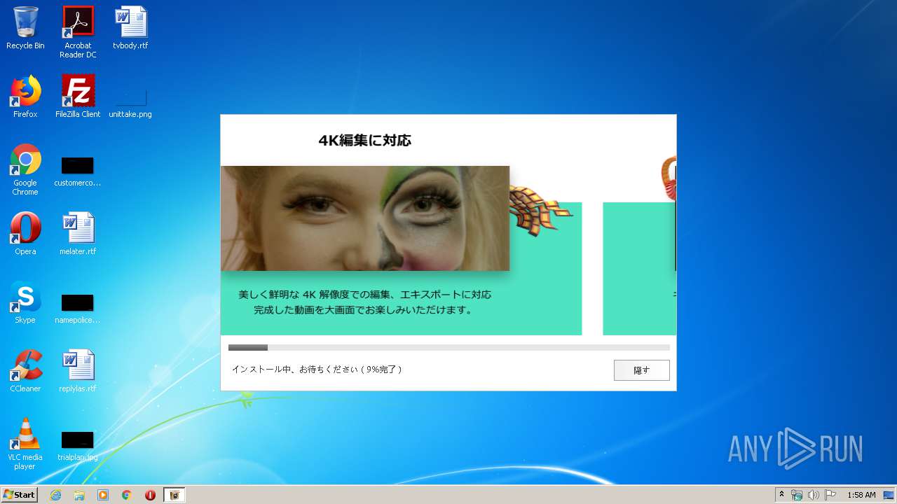Show hidden system tray icons
The width and height of the screenshot is (897, 504).
pos(781,495)
